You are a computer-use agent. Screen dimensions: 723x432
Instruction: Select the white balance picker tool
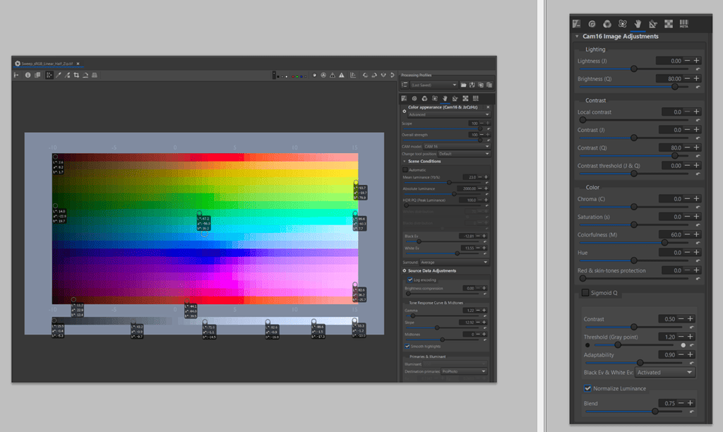(58, 74)
